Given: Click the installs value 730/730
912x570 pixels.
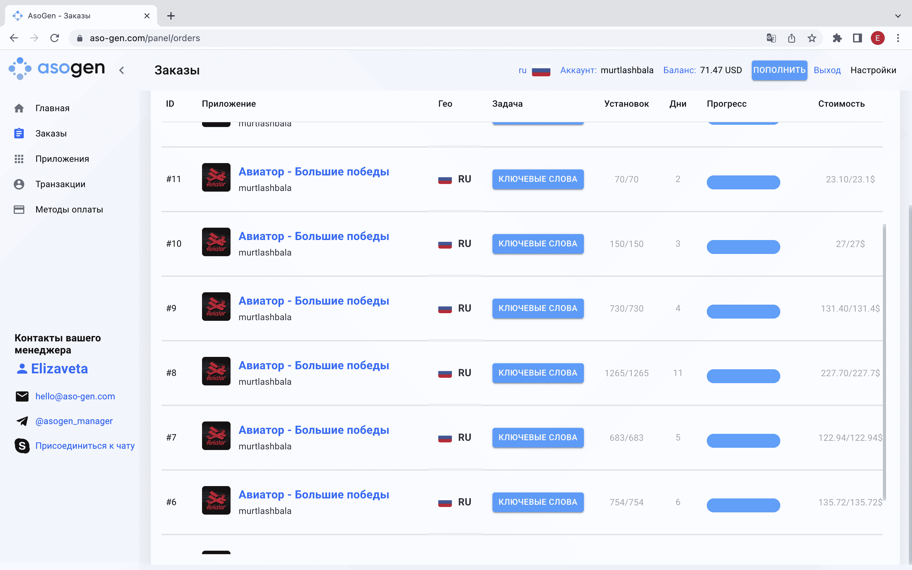Looking at the screenshot, I should (626, 308).
